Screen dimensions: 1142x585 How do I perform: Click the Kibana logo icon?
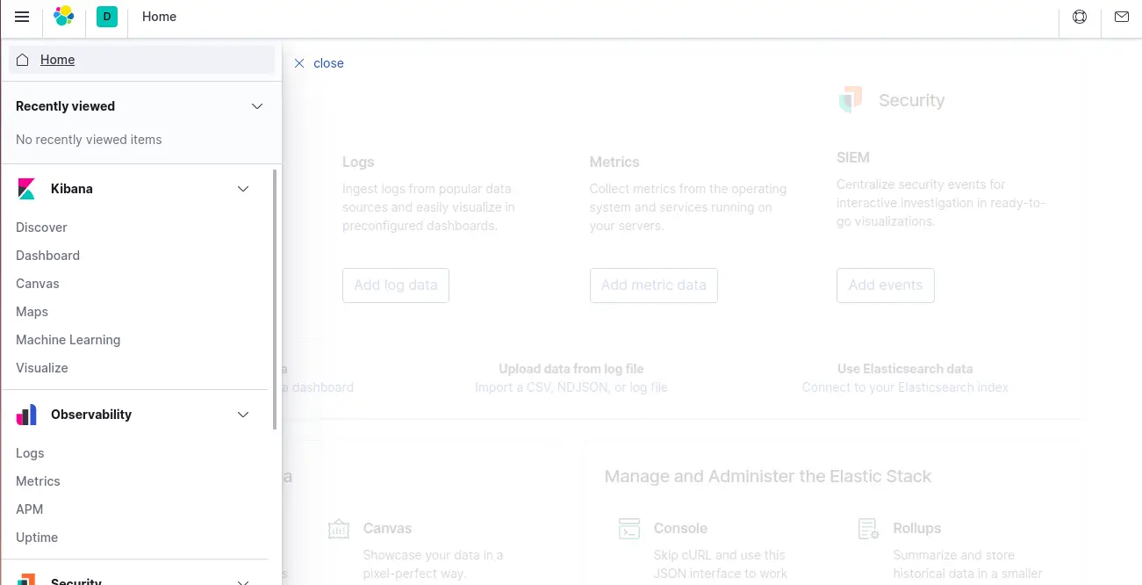(26, 189)
